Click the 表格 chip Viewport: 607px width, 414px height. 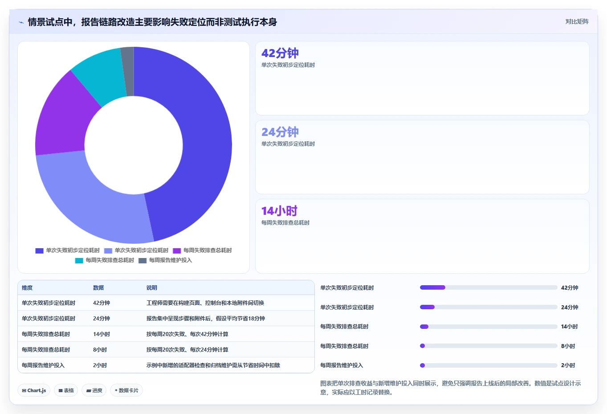(x=66, y=390)
